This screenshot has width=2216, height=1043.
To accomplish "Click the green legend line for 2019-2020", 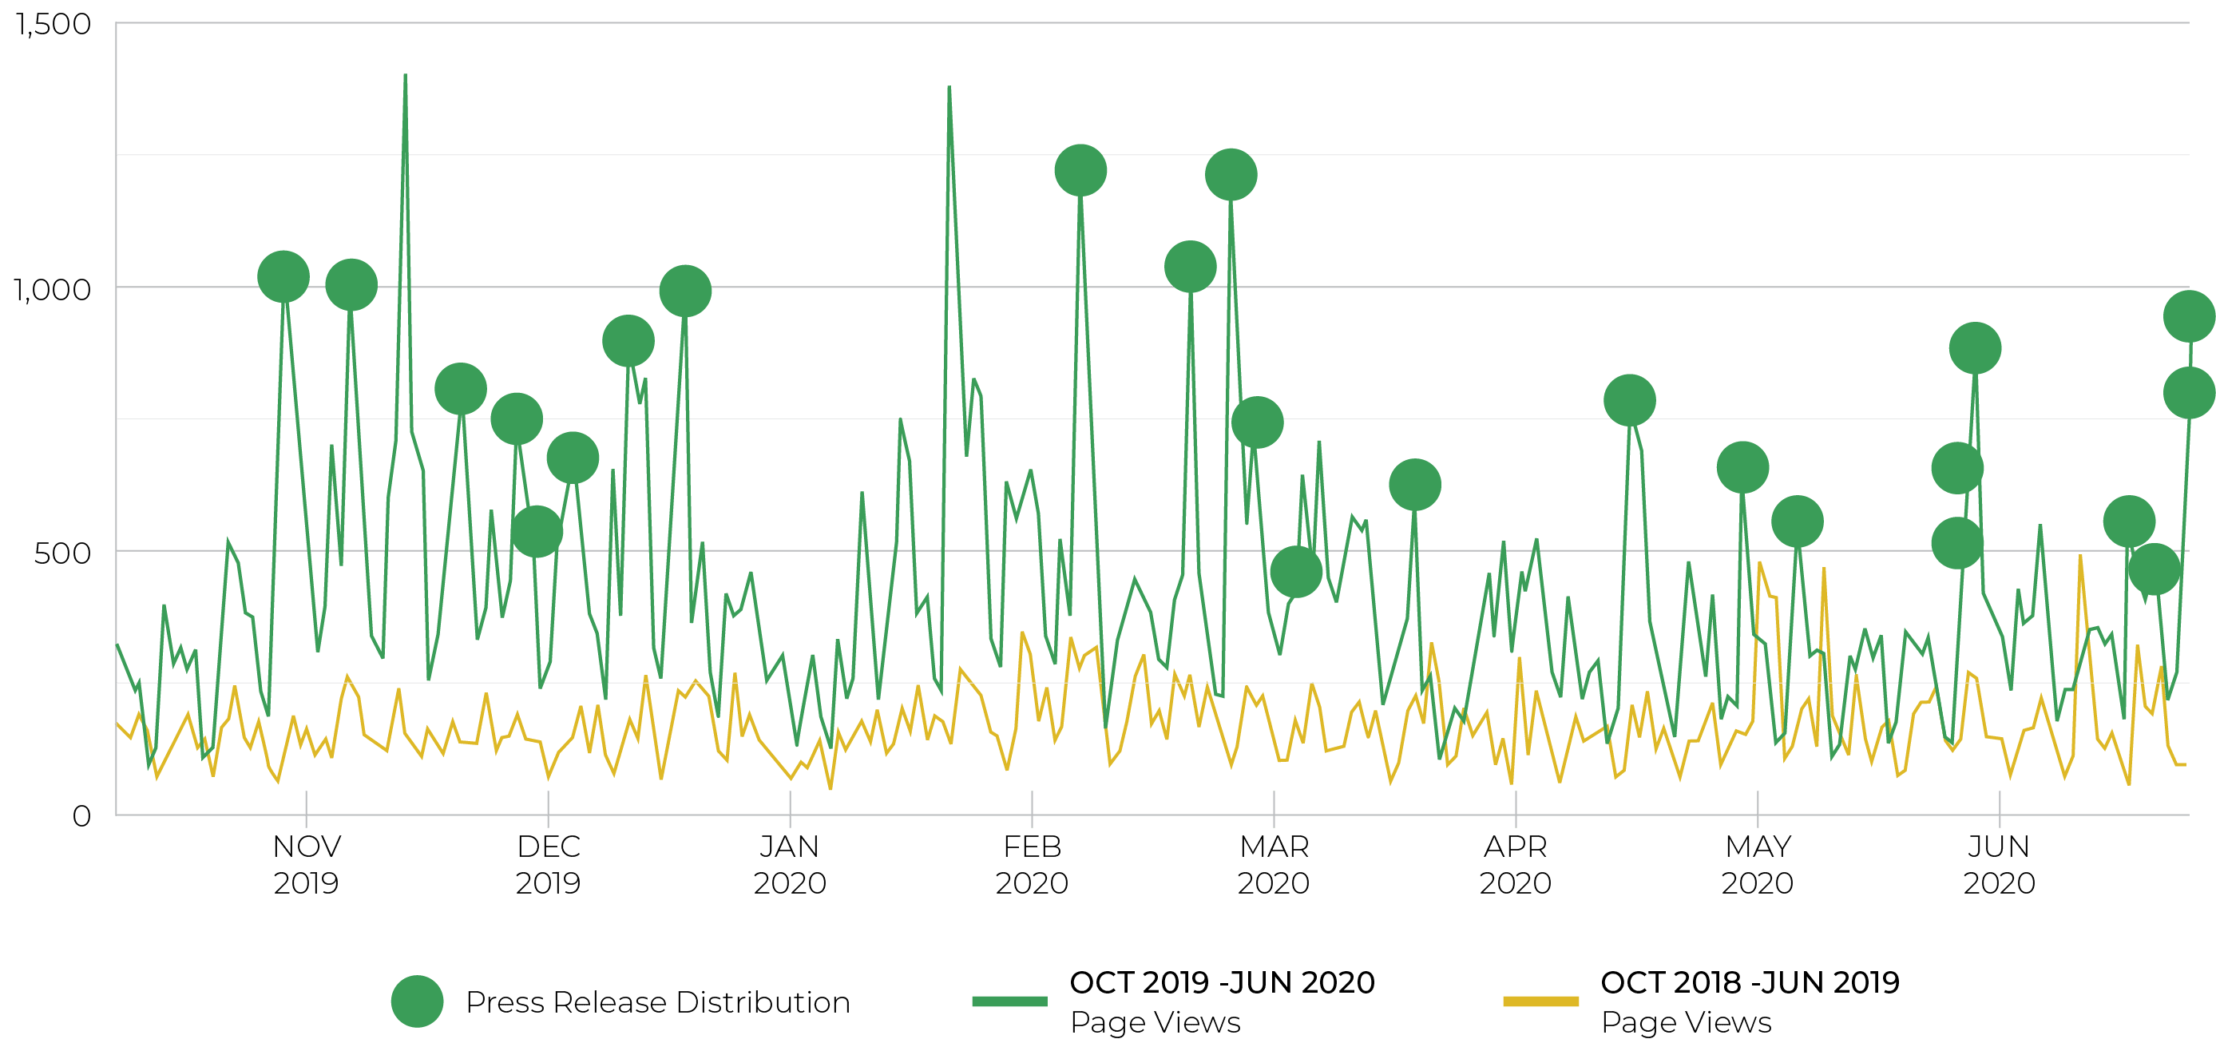I will click(x=1010, y=1001).
